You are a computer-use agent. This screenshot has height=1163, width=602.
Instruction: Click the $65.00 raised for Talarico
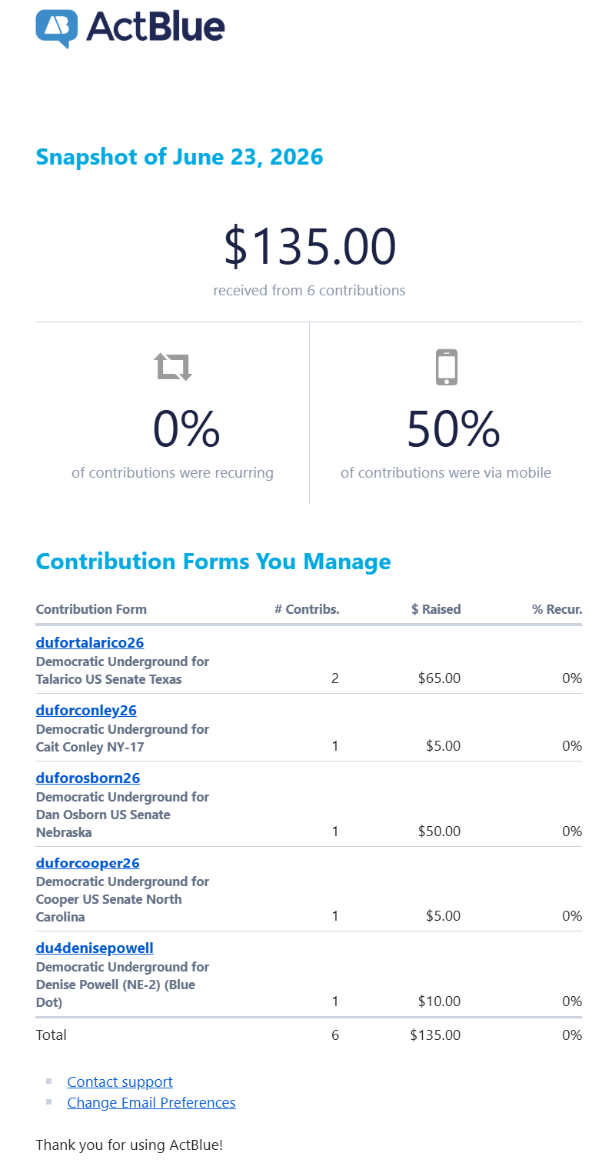pos(440,678)
